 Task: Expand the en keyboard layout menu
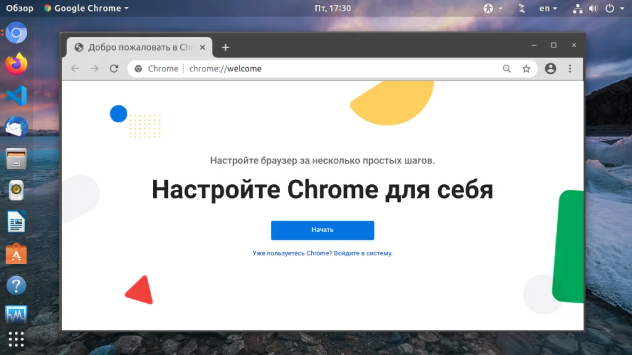(x=548, y=8)
